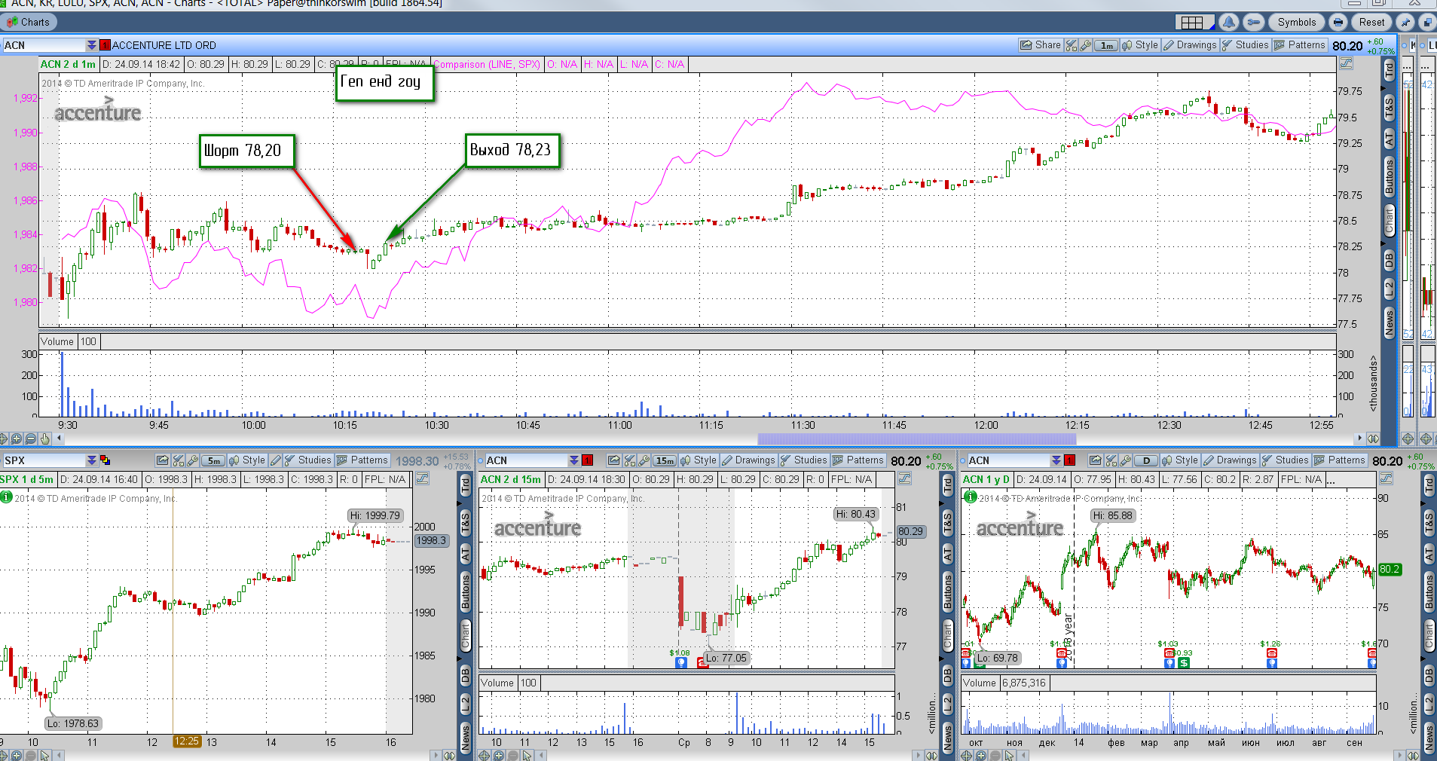The height and width of the screenshot is (761, 1437).
Task: Open Style menu on ACN daily chart
Action: (1180, 460)
